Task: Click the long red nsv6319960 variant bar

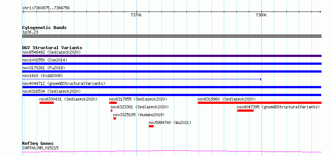Action: coord(260,103)
